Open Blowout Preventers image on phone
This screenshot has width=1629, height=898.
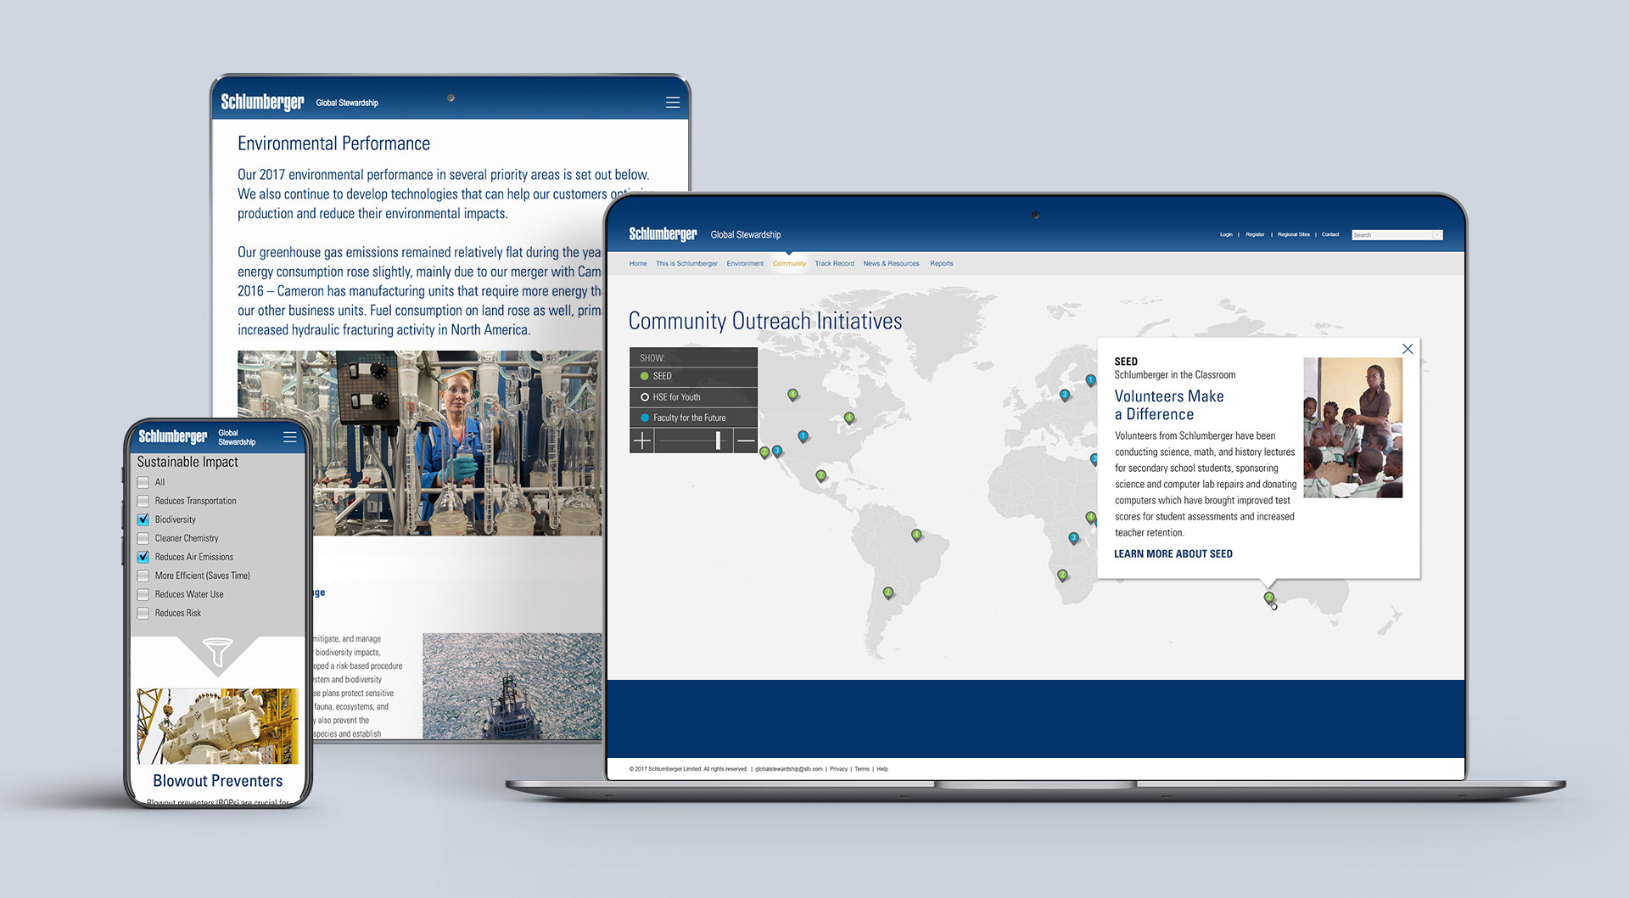tap(218, 726)
